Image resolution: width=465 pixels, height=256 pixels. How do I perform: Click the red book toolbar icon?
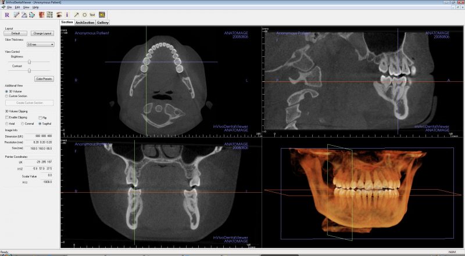click(x=41, y=14)
